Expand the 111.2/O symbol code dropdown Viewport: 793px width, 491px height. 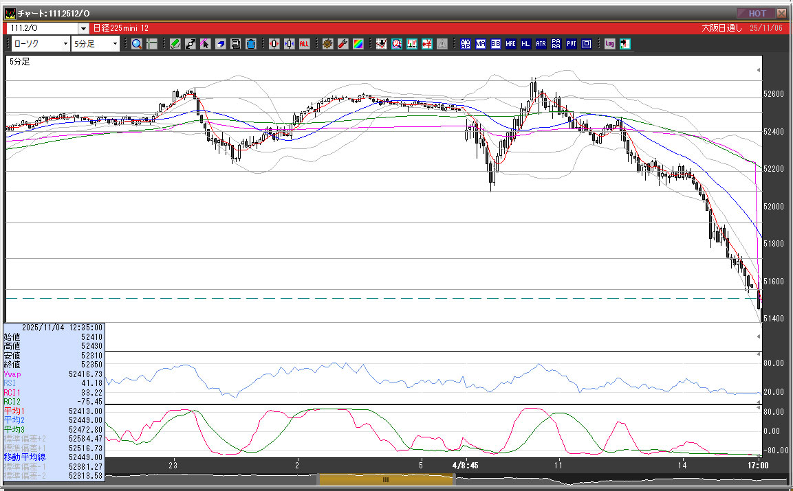tap(84, 28)
